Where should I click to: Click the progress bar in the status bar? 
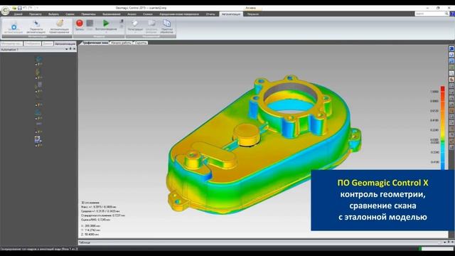[437, 249]
